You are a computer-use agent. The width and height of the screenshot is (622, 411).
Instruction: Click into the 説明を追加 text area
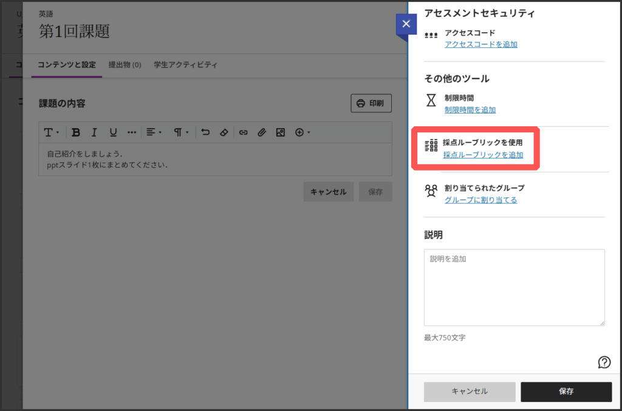click(x=514, y=287)
